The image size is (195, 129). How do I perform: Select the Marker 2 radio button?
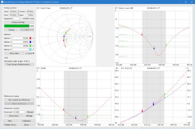coord(33,42)
